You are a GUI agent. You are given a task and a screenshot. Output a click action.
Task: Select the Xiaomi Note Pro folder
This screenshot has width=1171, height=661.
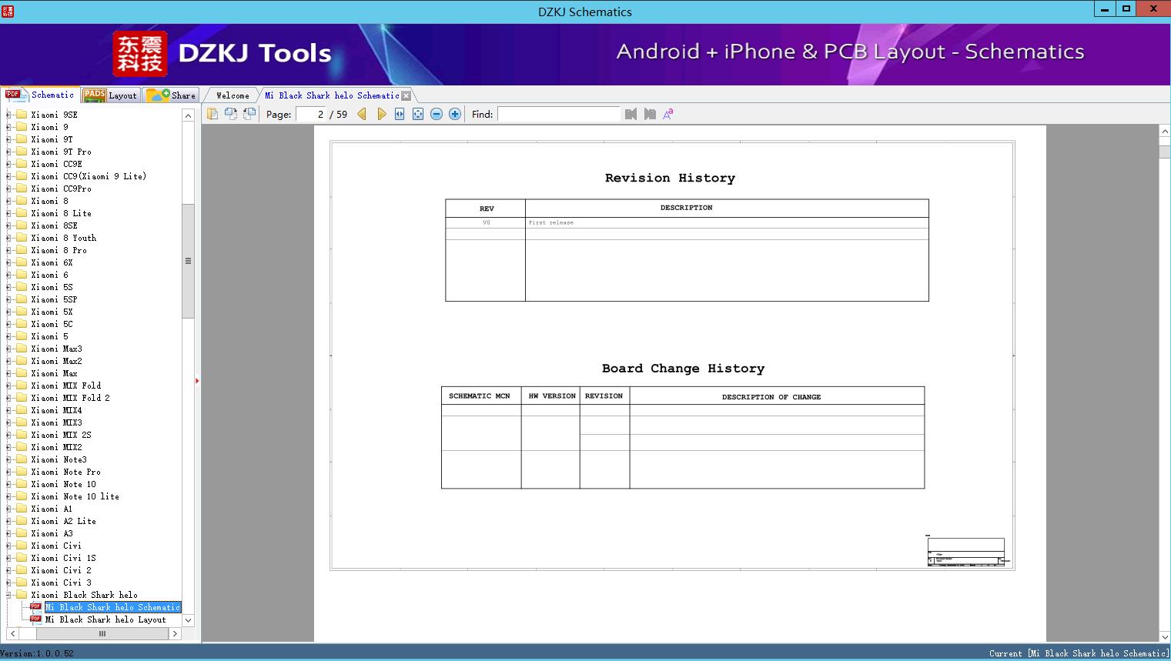[x=65, y=472]
